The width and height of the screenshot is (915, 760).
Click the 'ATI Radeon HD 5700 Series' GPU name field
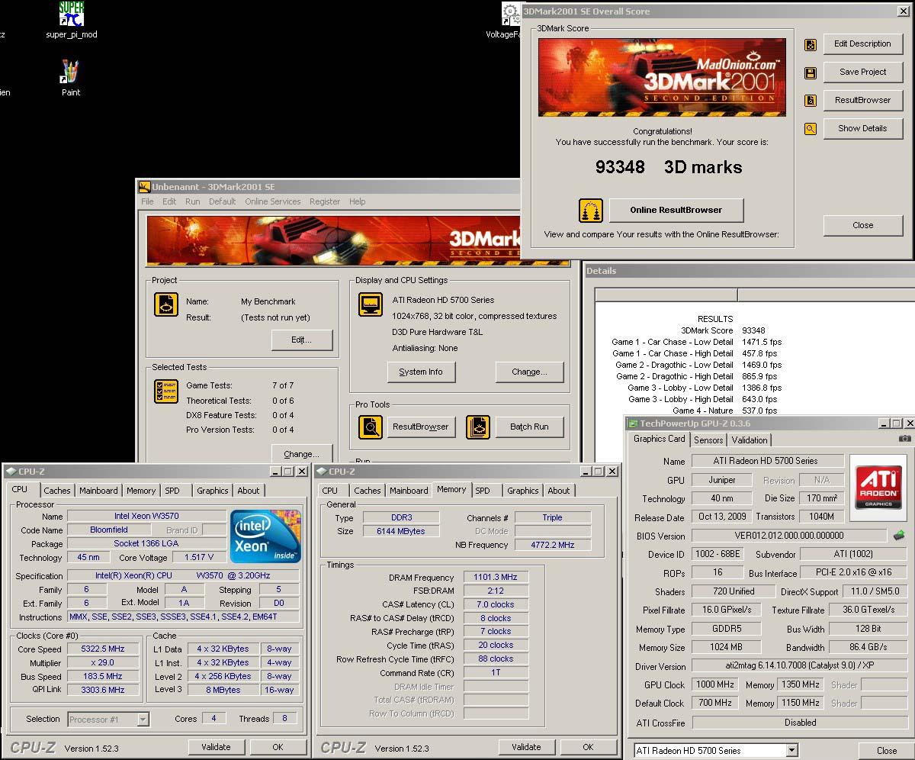point(768,461)
